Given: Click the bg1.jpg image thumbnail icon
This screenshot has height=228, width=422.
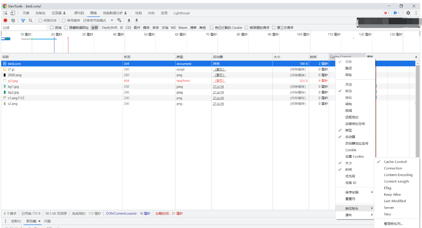Looking at the screenshot, I should 5,87.
